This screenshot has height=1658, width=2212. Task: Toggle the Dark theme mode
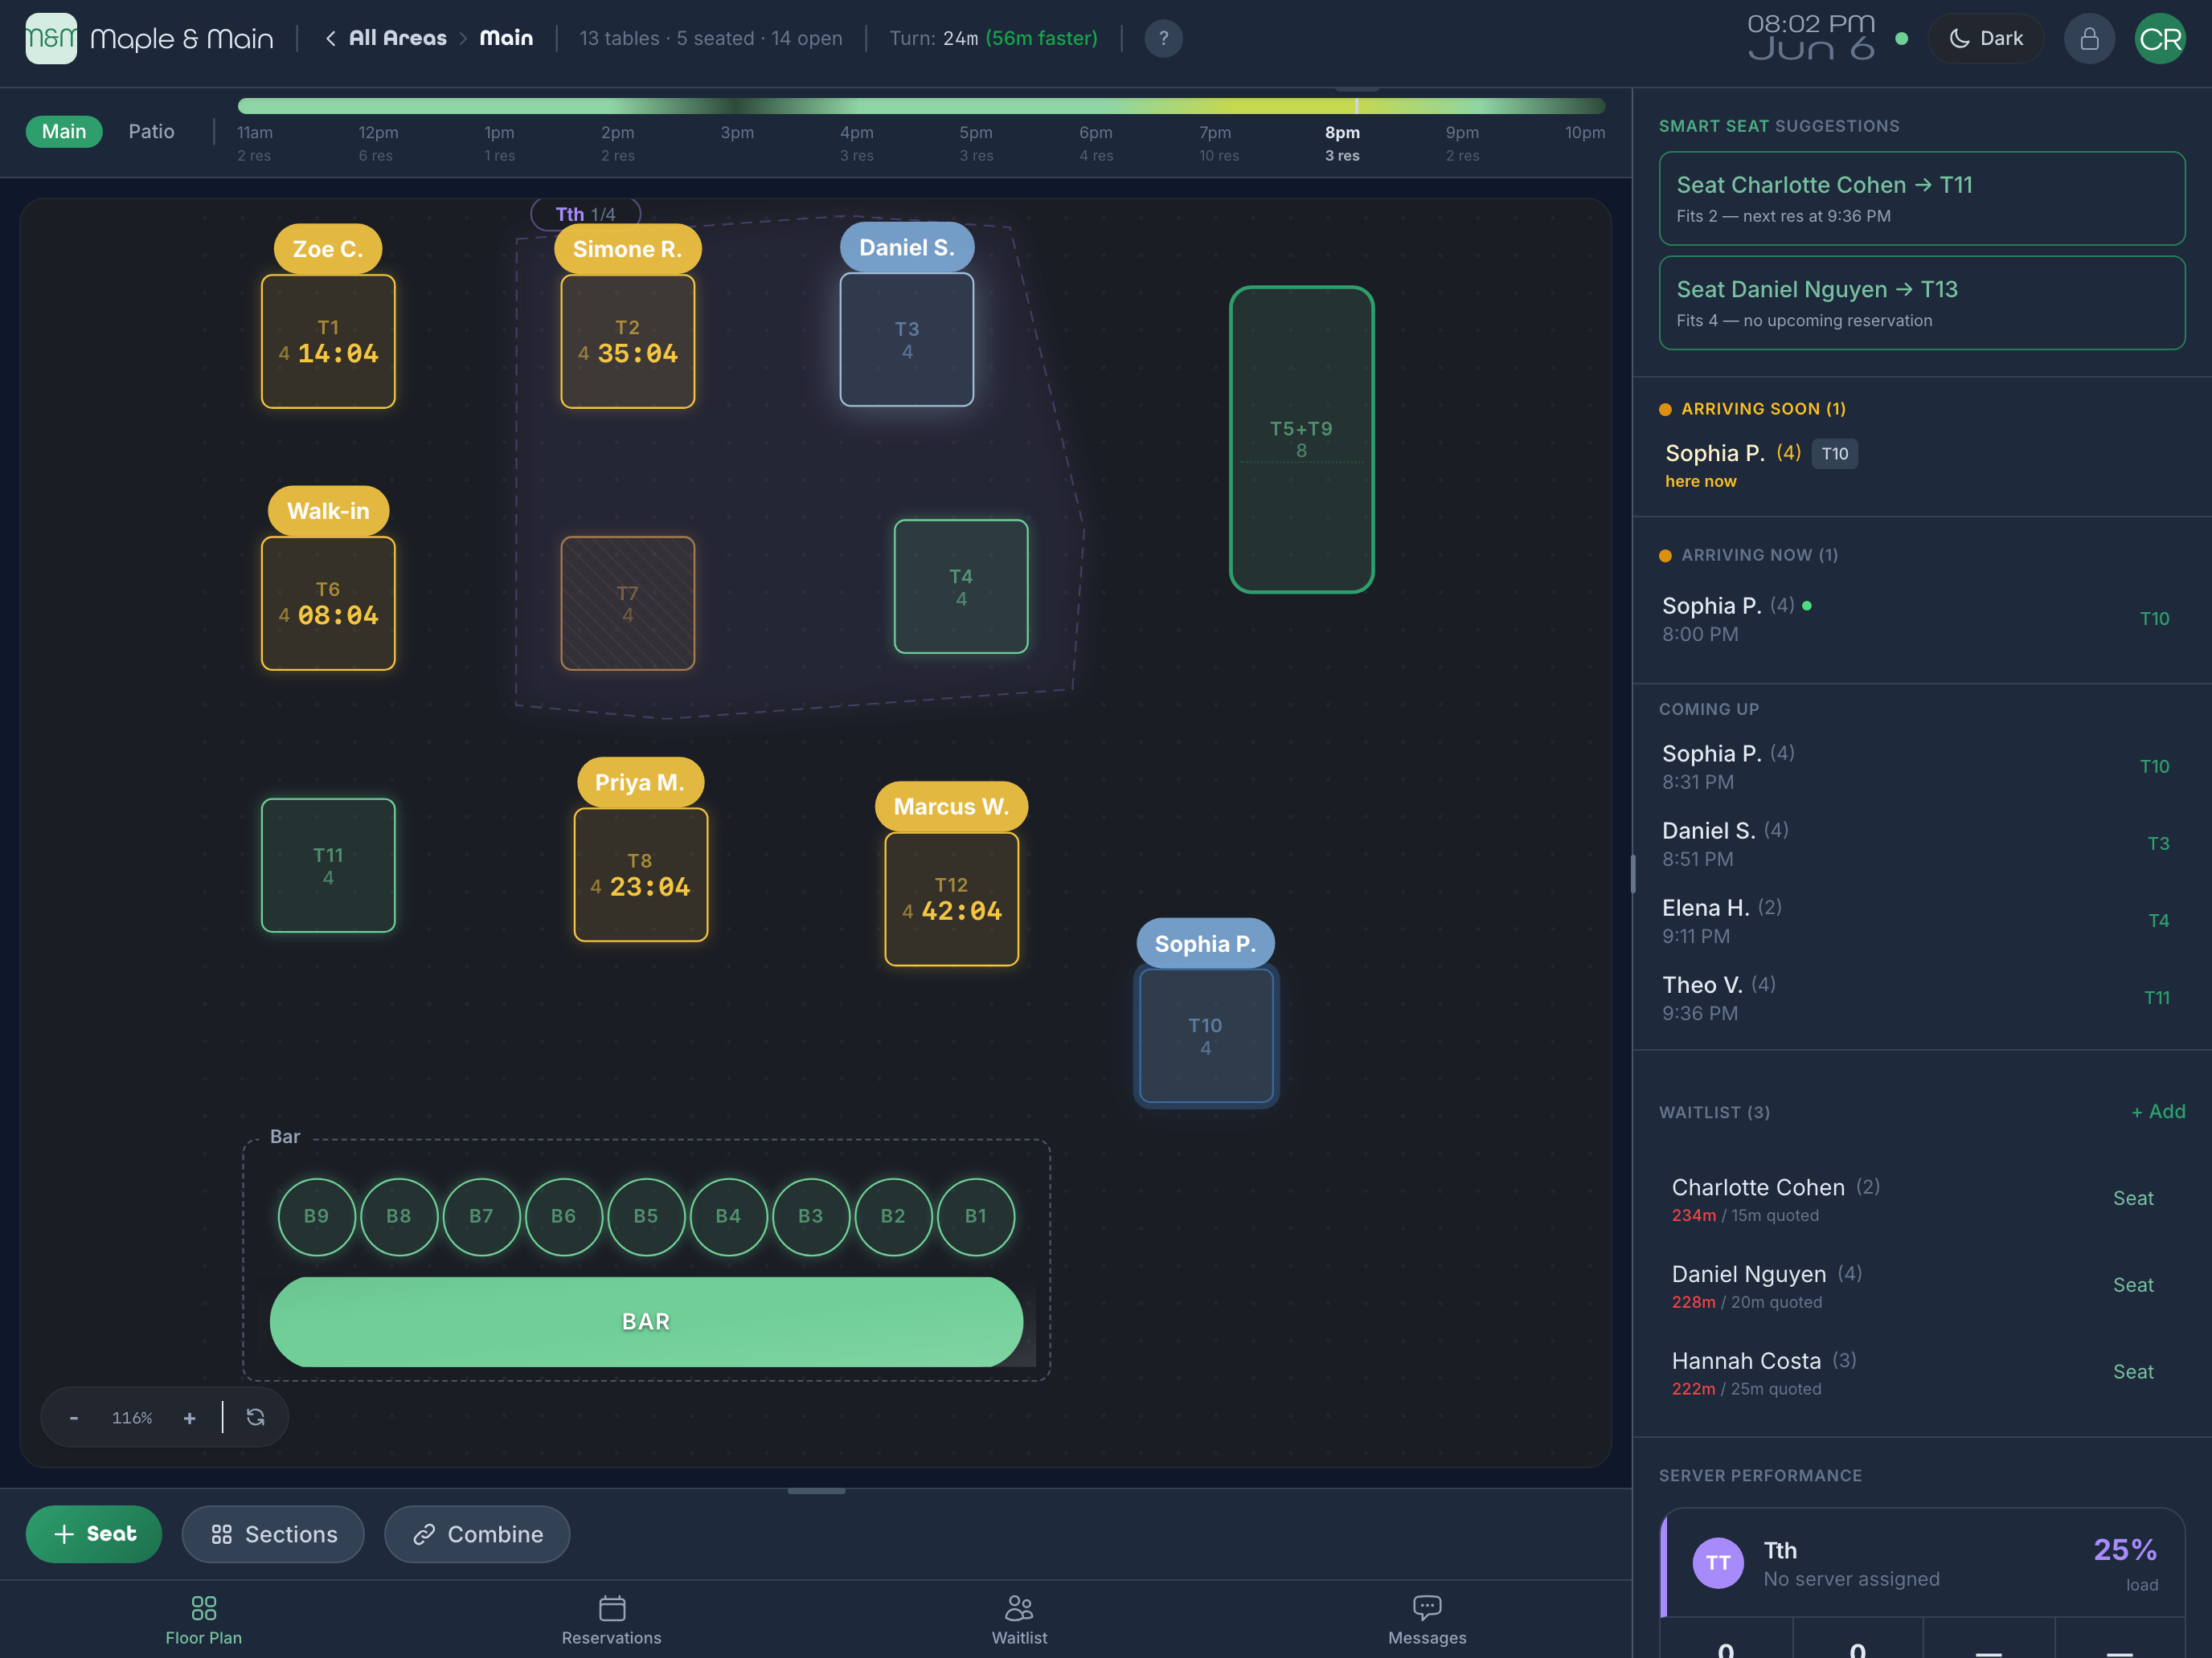[x=1986, y=38]
